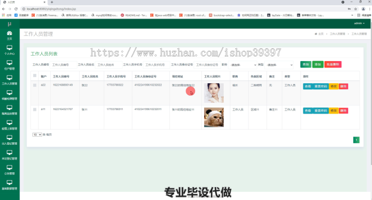Focus the 工作人员编号 search field
This screenshot has height=200, width=372.
pos(63,65)
